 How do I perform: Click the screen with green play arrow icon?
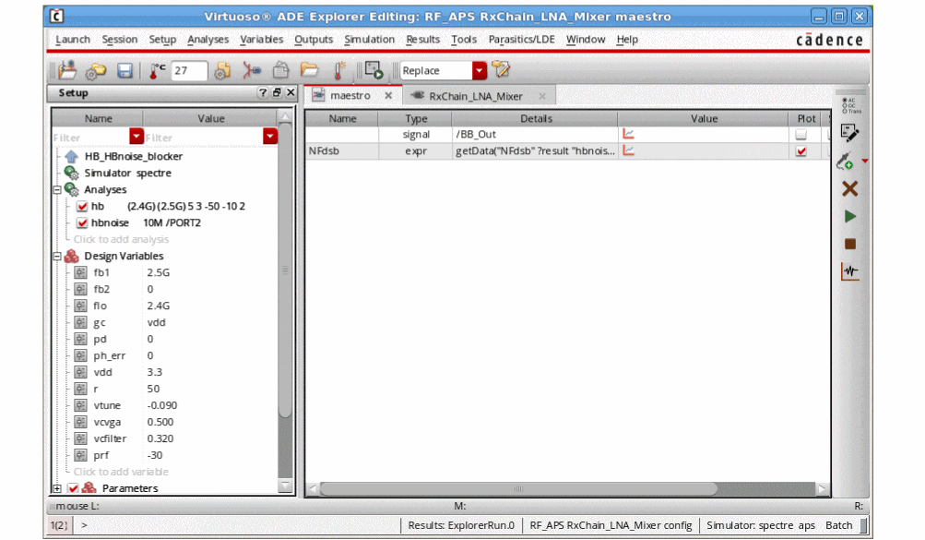click(x=374, y=71)
